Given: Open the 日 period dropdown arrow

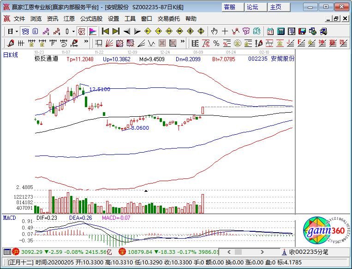Looking at the screenshot, I should click(x=17, y=32).
